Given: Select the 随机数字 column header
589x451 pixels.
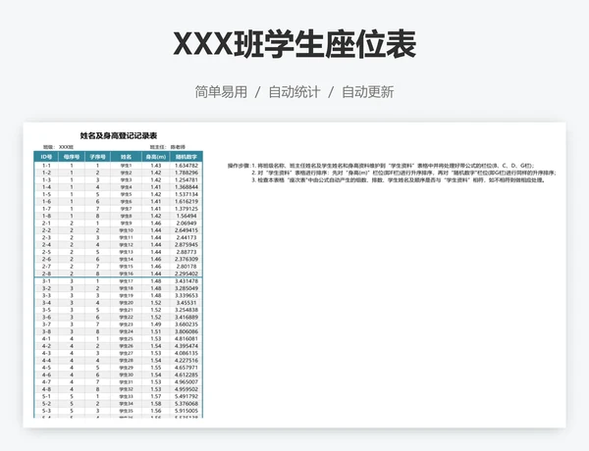Looking at the screenshot, I should point(187,156).
